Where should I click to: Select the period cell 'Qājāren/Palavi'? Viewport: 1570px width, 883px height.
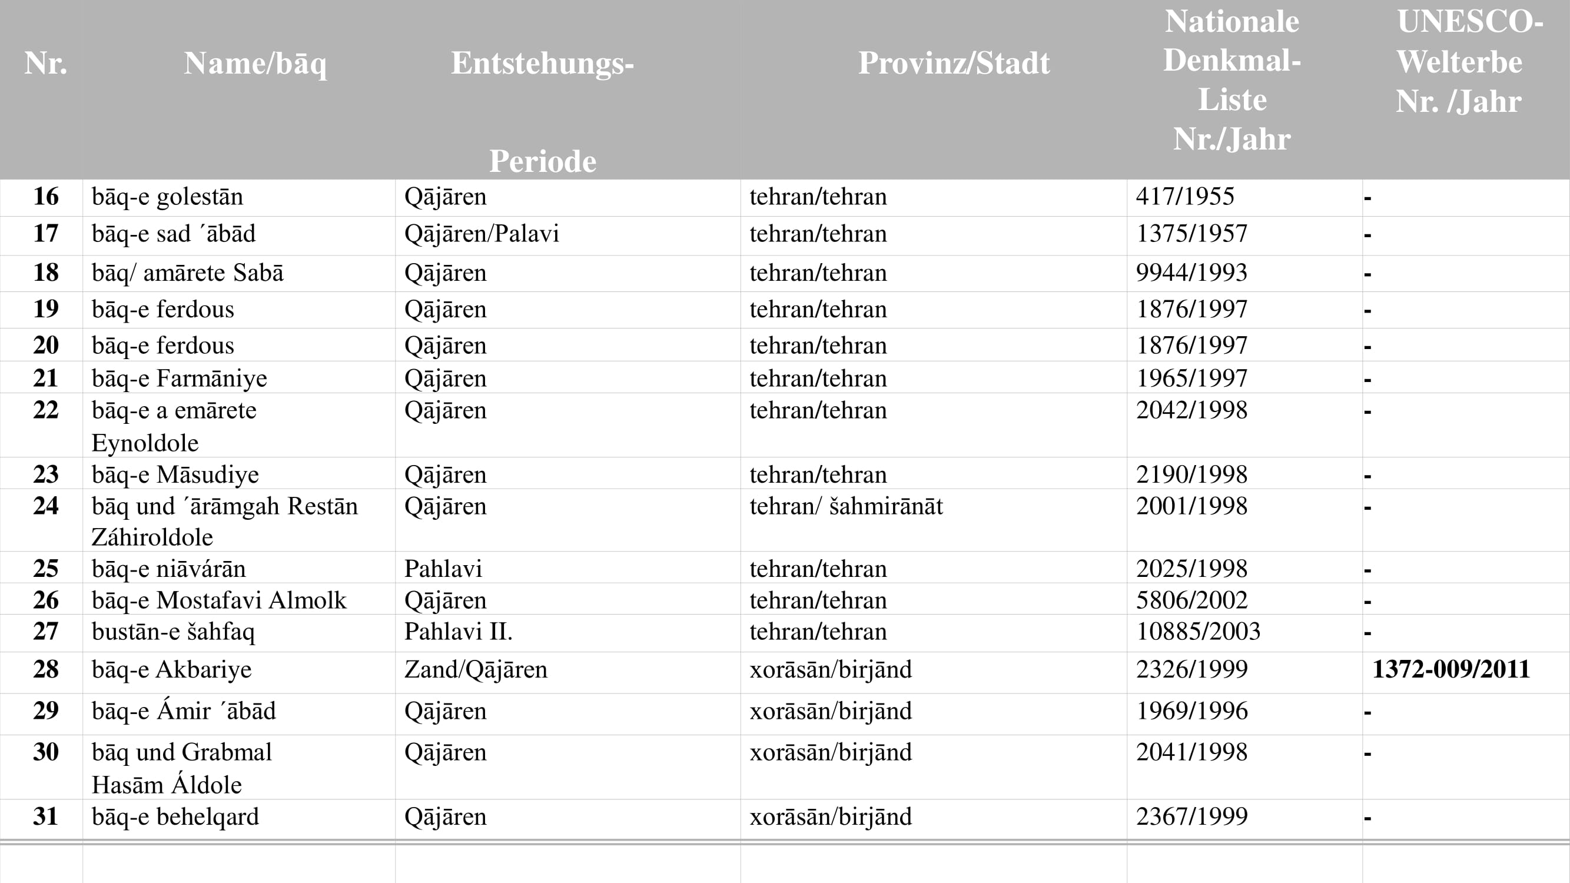click(x=482, y=233)
